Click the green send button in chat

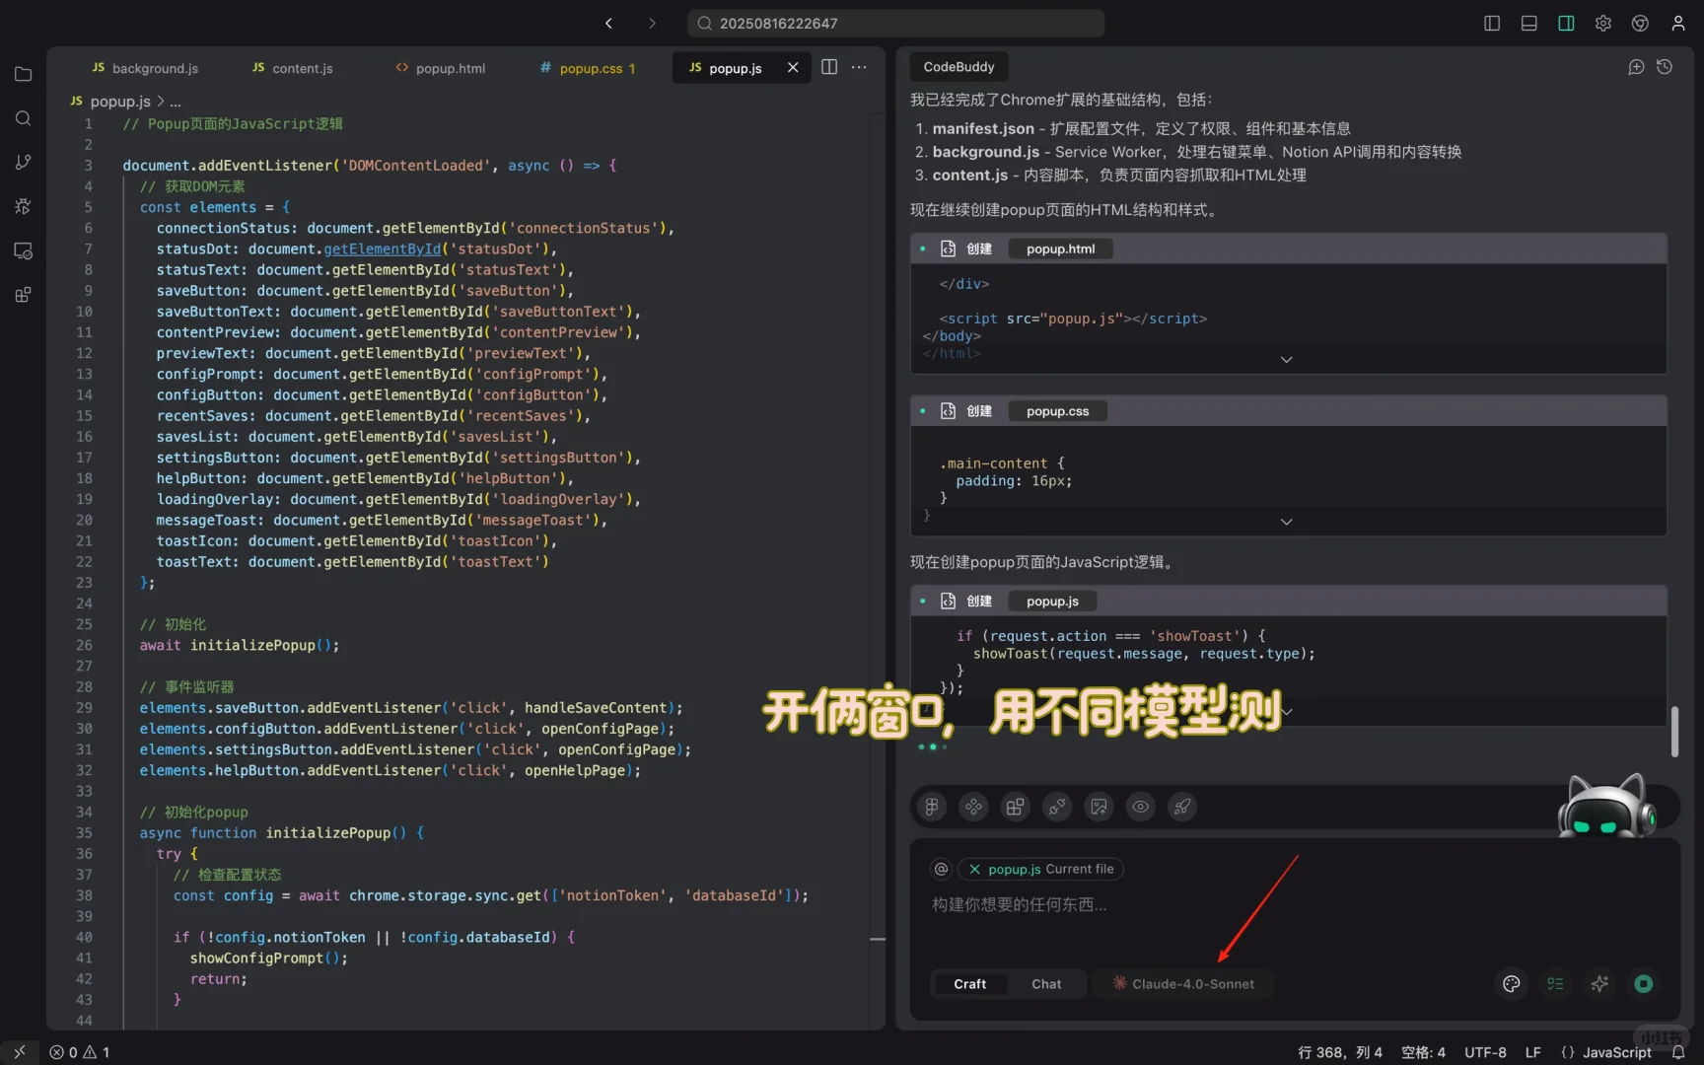1643,983
